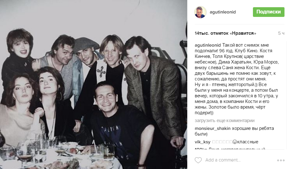
Task: Like the post with the heart icon
Action: click(x=198, y=160)
